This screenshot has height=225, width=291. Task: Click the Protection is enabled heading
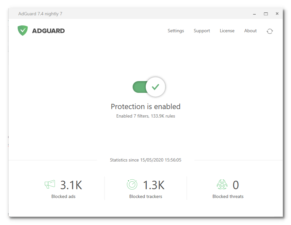pos(146,106)
